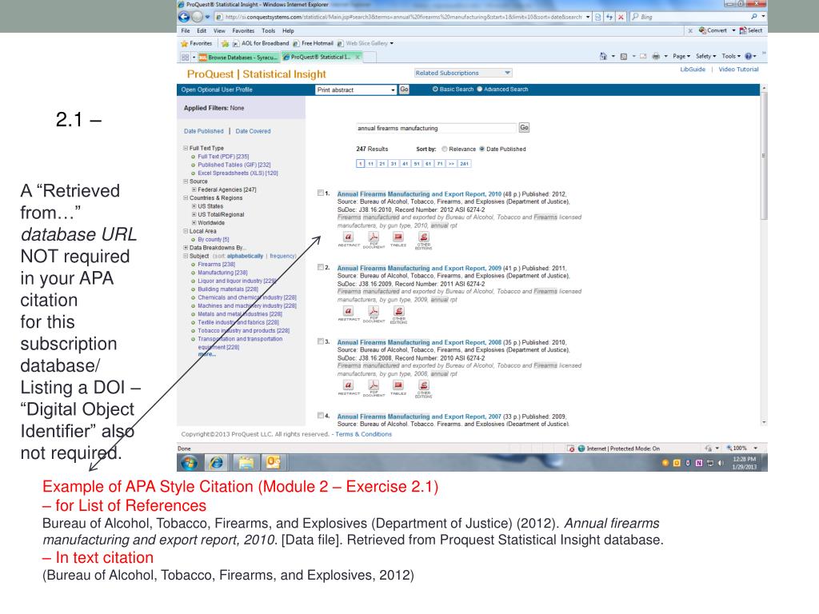The width and height of the screenshot is (819, 614).
Task: Click the Add to Favorites Bar icon
Action: point(225,43)
